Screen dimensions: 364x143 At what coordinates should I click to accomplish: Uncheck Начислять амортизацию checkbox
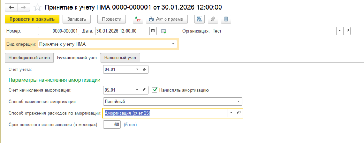click(155, 90)
